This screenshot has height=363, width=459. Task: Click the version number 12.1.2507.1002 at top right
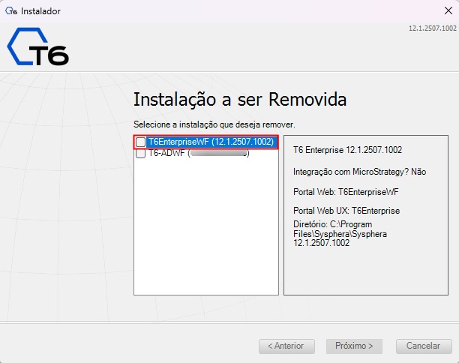click(433, 28)
